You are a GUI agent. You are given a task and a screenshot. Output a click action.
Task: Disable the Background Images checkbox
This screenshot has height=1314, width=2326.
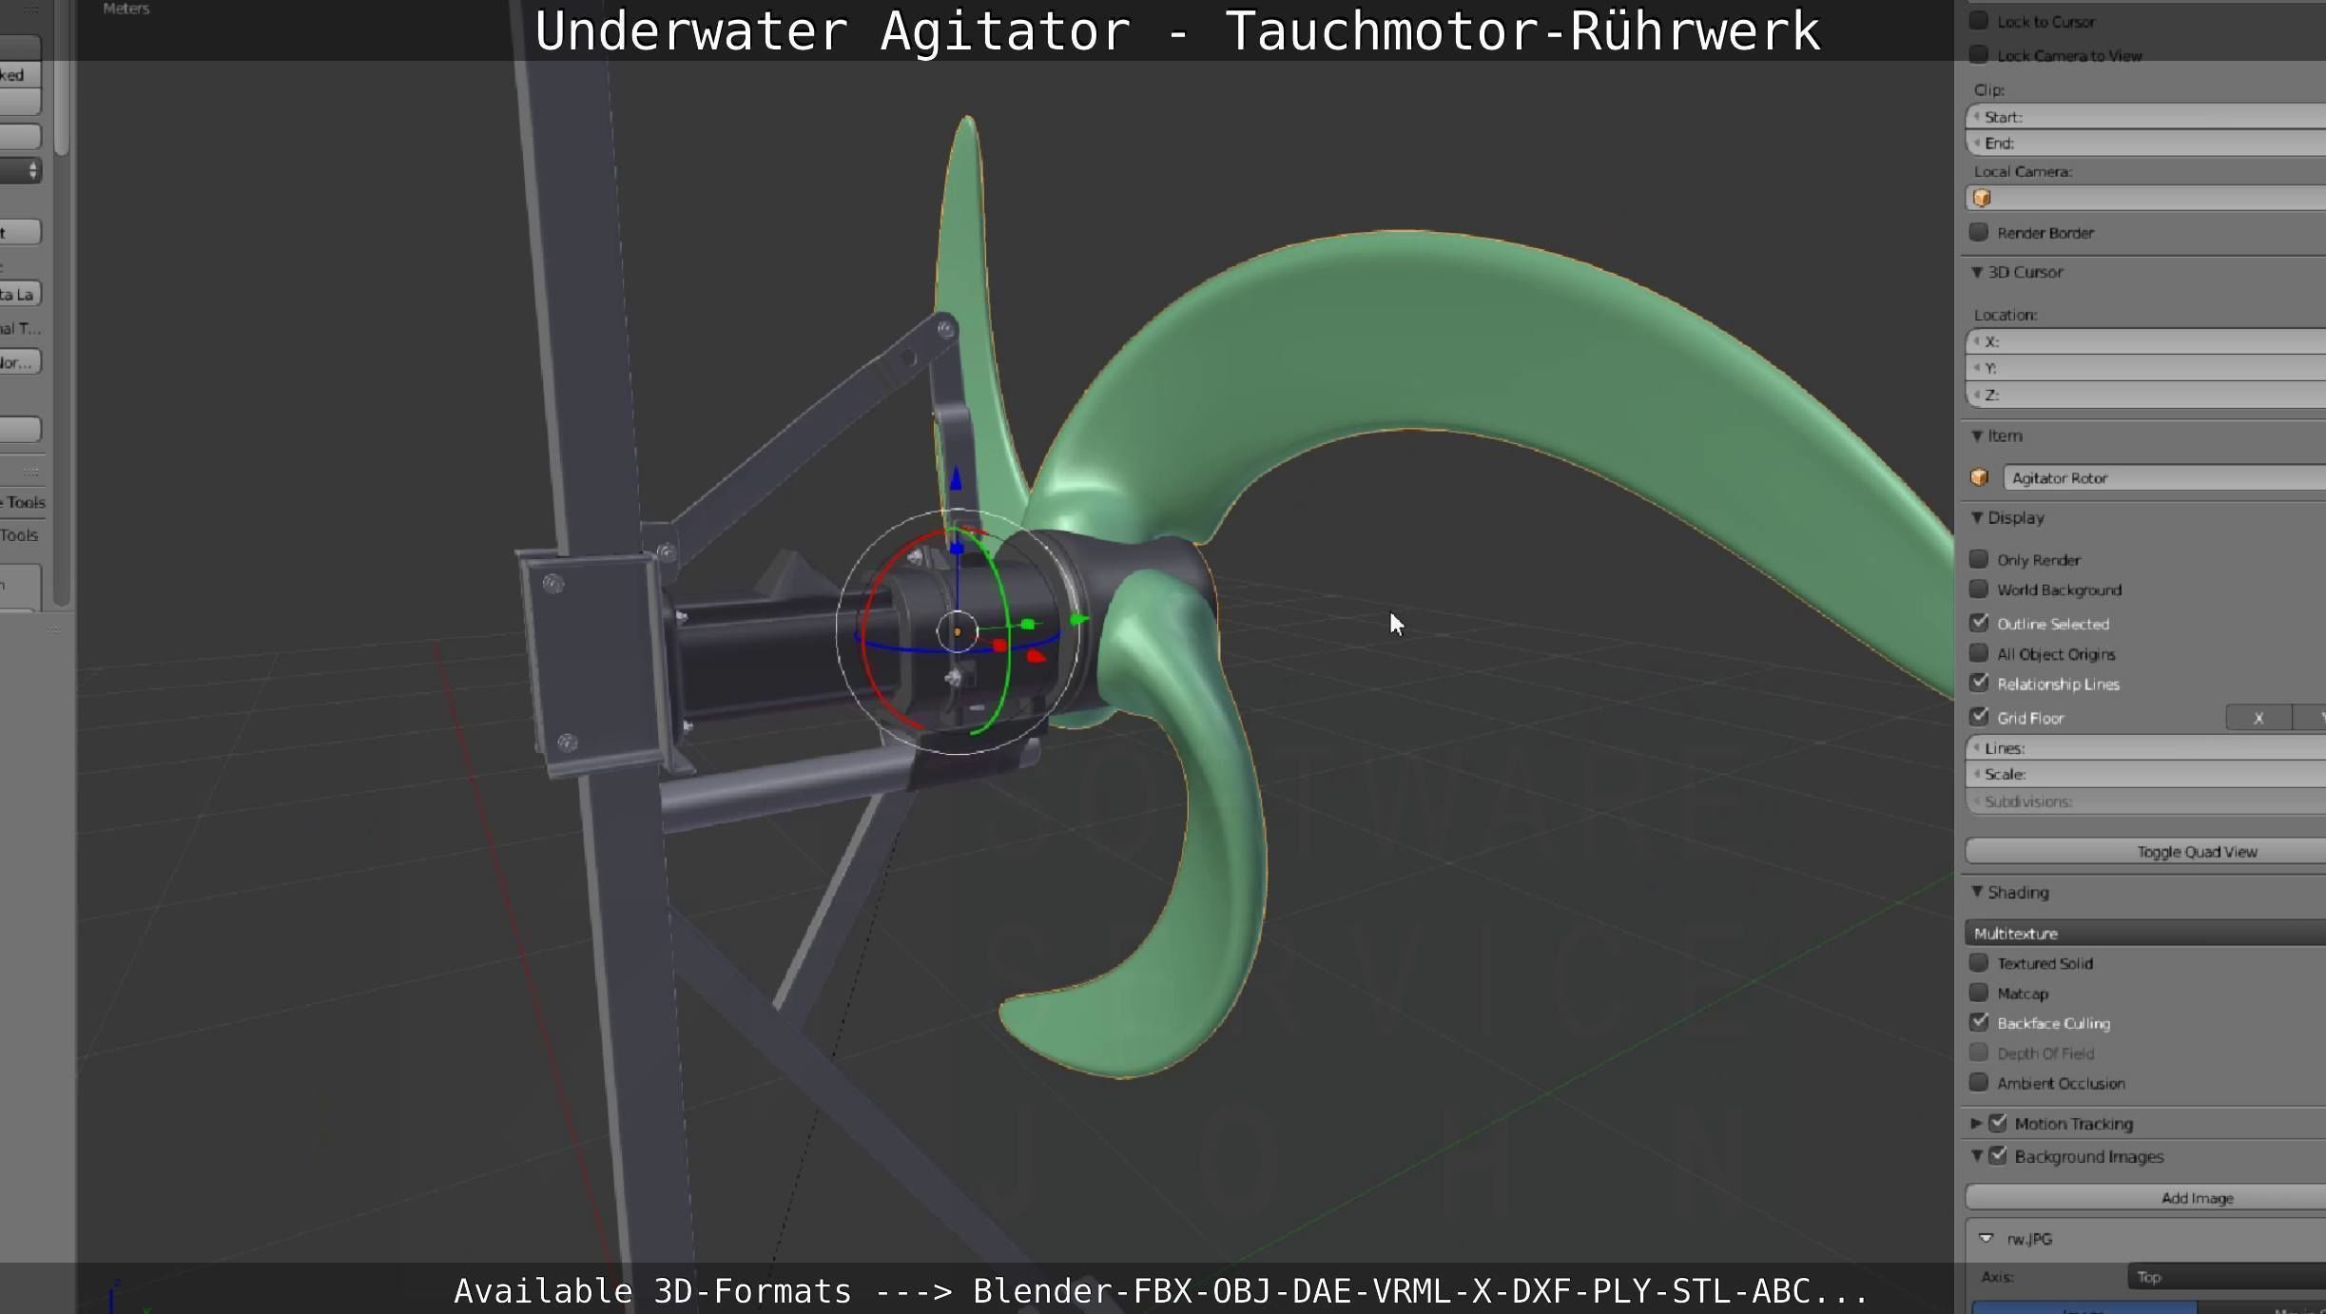(1998, 1156)
